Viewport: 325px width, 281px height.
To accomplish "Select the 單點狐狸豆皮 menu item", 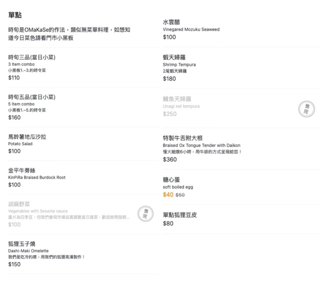I will tap(180, 215).
